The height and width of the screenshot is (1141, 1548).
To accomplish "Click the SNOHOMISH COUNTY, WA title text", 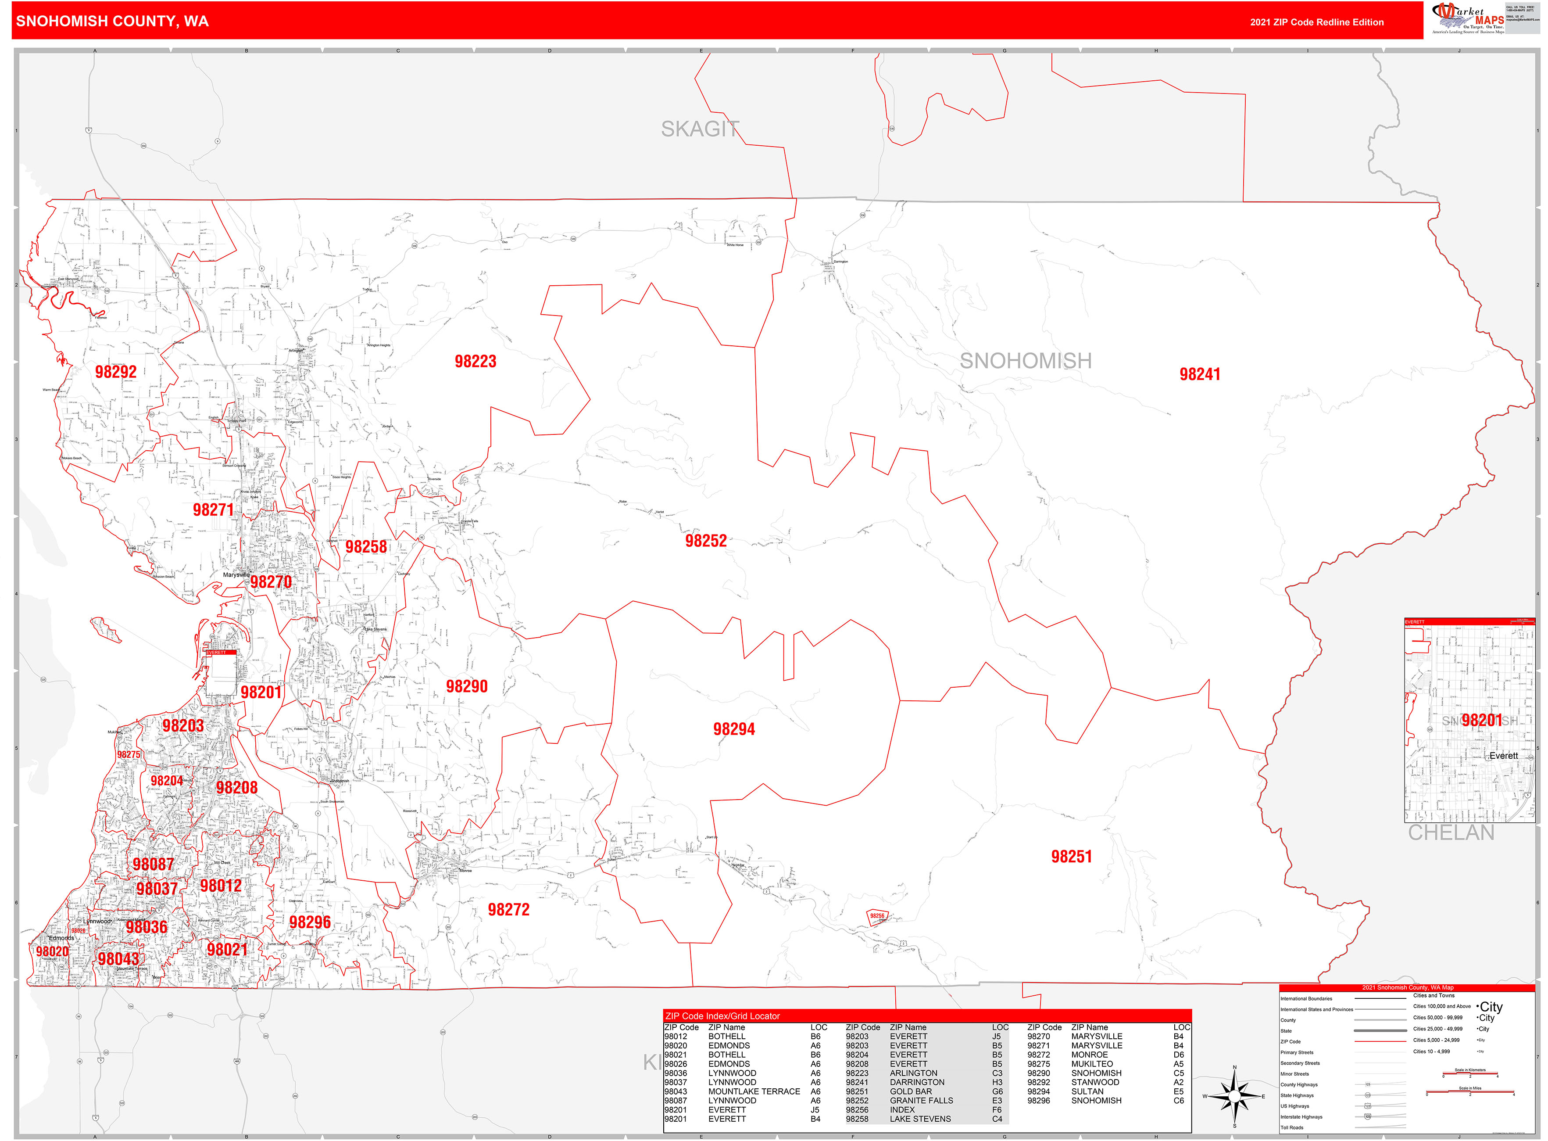I will [x=112, y=21].
